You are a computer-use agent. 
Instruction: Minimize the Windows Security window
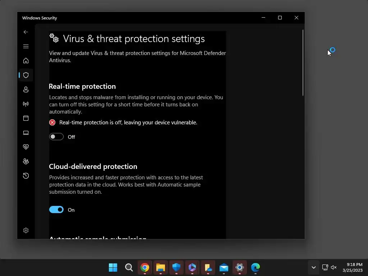(263, 18)
